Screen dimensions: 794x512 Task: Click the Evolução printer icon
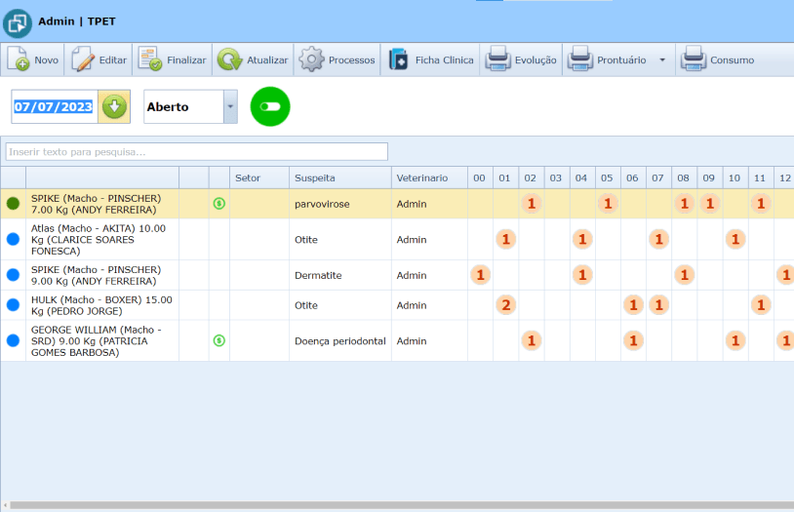[x=497, y=59]
